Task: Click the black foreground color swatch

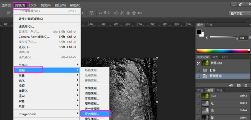Action: (199, 32)
